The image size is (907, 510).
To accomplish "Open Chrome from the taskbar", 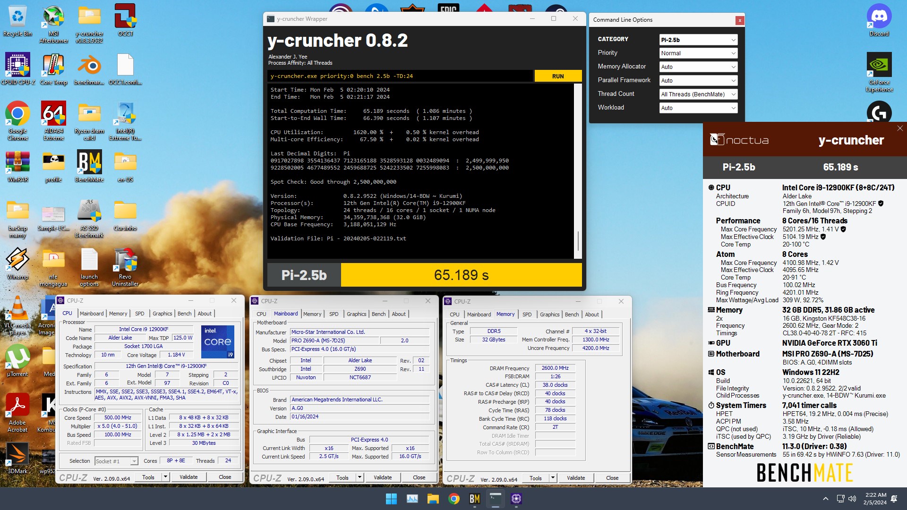I will (x=454, y=499).
